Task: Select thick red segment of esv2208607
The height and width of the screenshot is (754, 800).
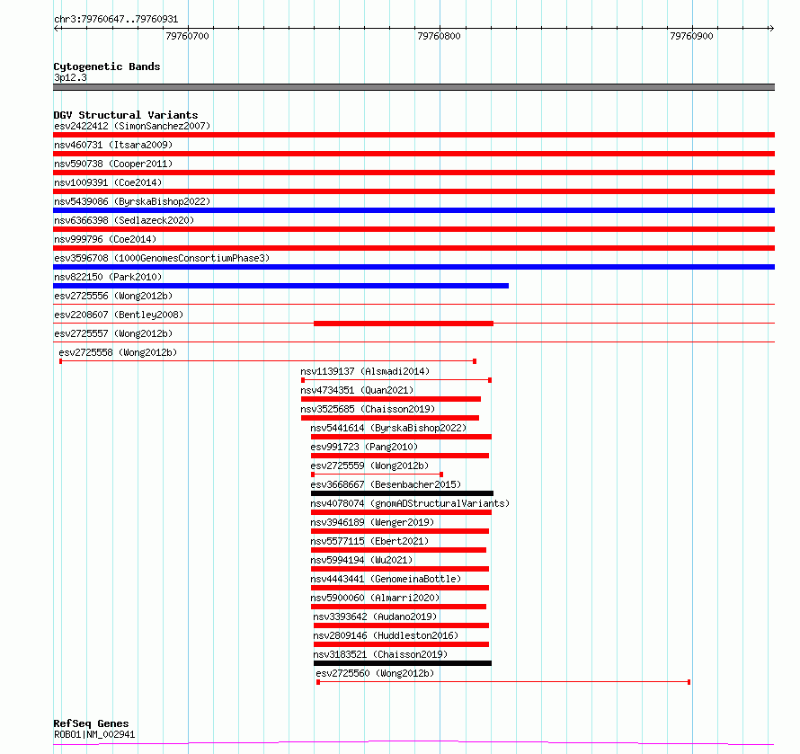Action: 404,324
